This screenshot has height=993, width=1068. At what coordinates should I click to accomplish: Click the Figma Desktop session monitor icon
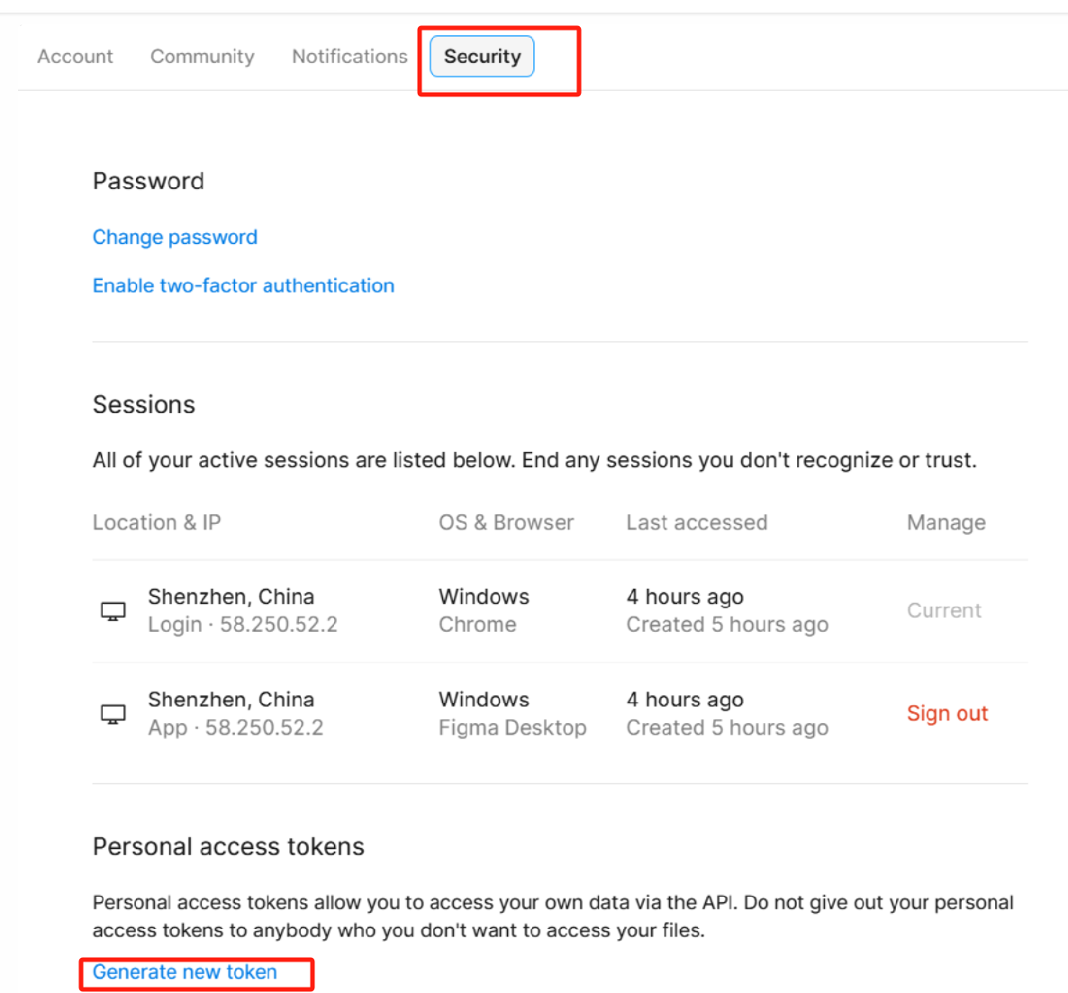(x=113, y=714)
